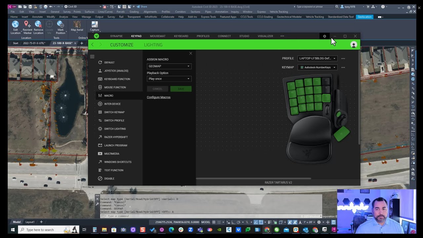
Task: Click Civil 3D Plot printer icon
Action: point(45,7)
